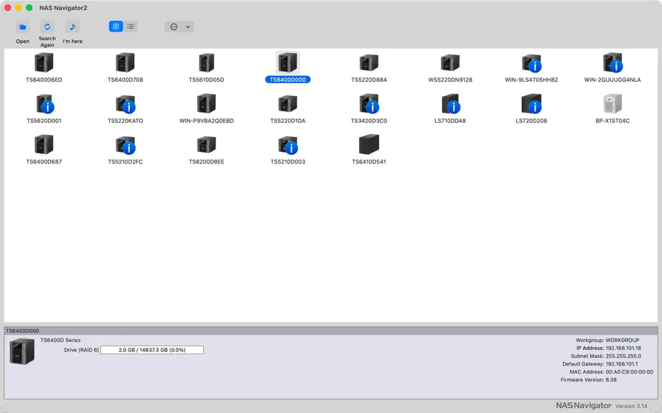
Task: Click the Firmware Version 6.38 value
Action: tap(611, 380)
